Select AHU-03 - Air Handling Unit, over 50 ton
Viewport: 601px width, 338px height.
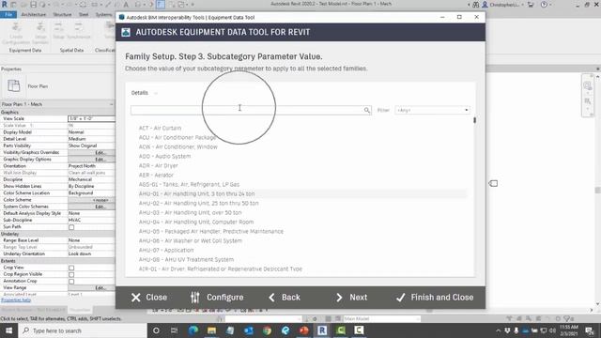point(190,213)
